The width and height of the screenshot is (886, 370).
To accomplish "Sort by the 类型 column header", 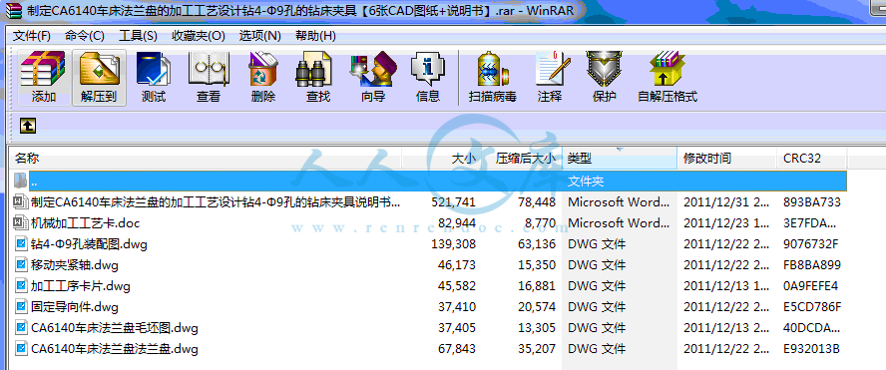I will coord(620,159).
